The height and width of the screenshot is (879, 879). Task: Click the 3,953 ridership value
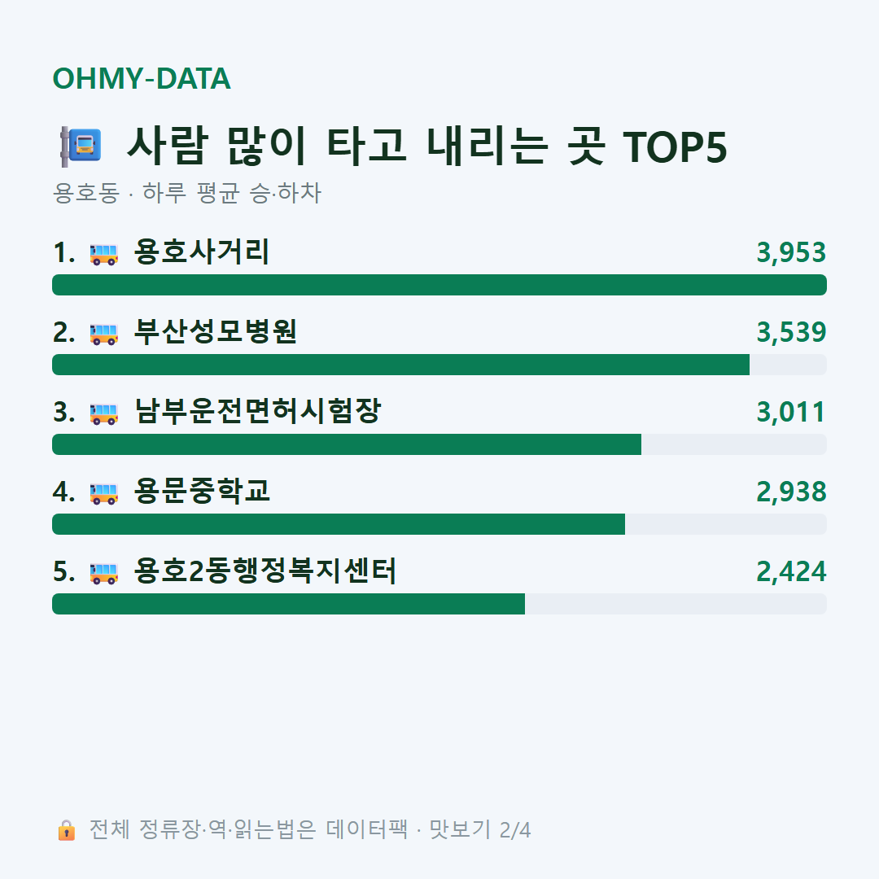coord(791,252)
